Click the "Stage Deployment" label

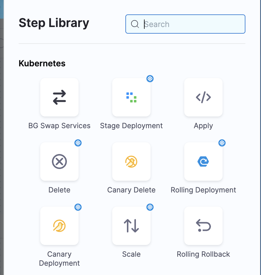pyautogui.click(x=131, y=126)
